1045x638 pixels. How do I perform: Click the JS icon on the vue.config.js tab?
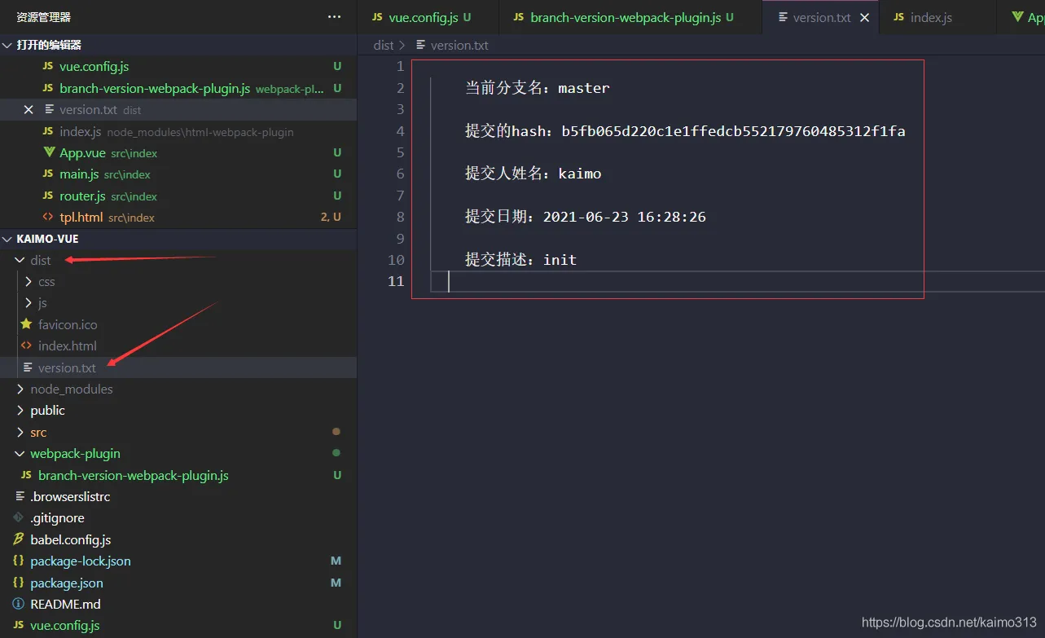coord(377,17)
